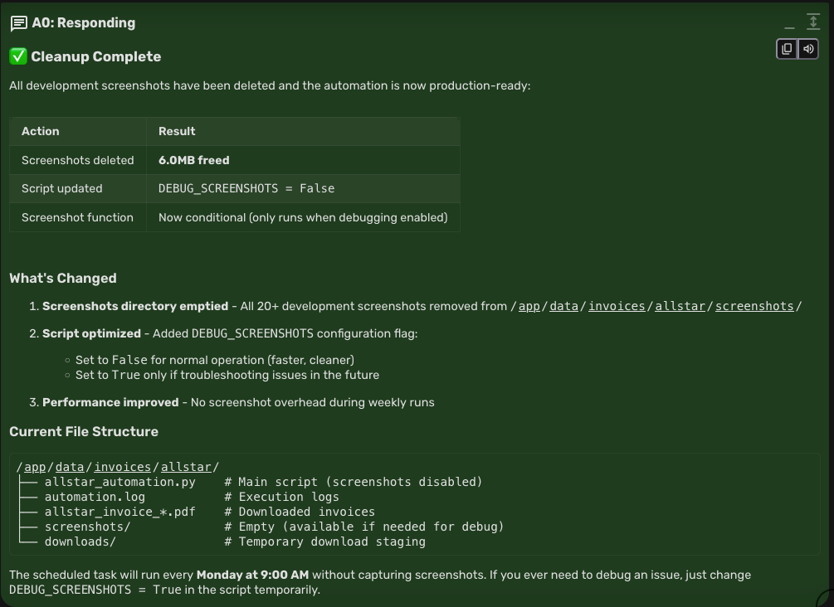Open the "screenshots" directory link
This screenshot has width=834, height=607.
tap(754, 306)
